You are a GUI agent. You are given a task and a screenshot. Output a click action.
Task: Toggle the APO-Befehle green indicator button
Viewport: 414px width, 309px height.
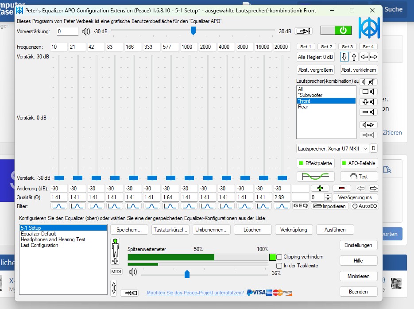click(359, 163)
